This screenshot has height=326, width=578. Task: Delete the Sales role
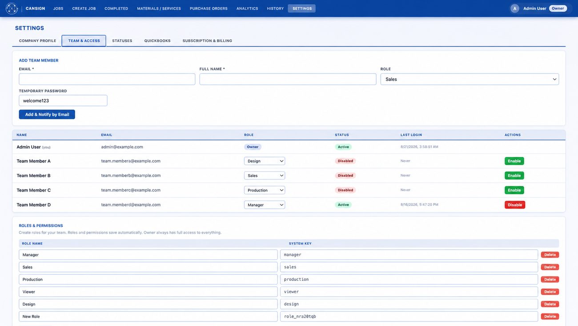[x=550, y=267]
